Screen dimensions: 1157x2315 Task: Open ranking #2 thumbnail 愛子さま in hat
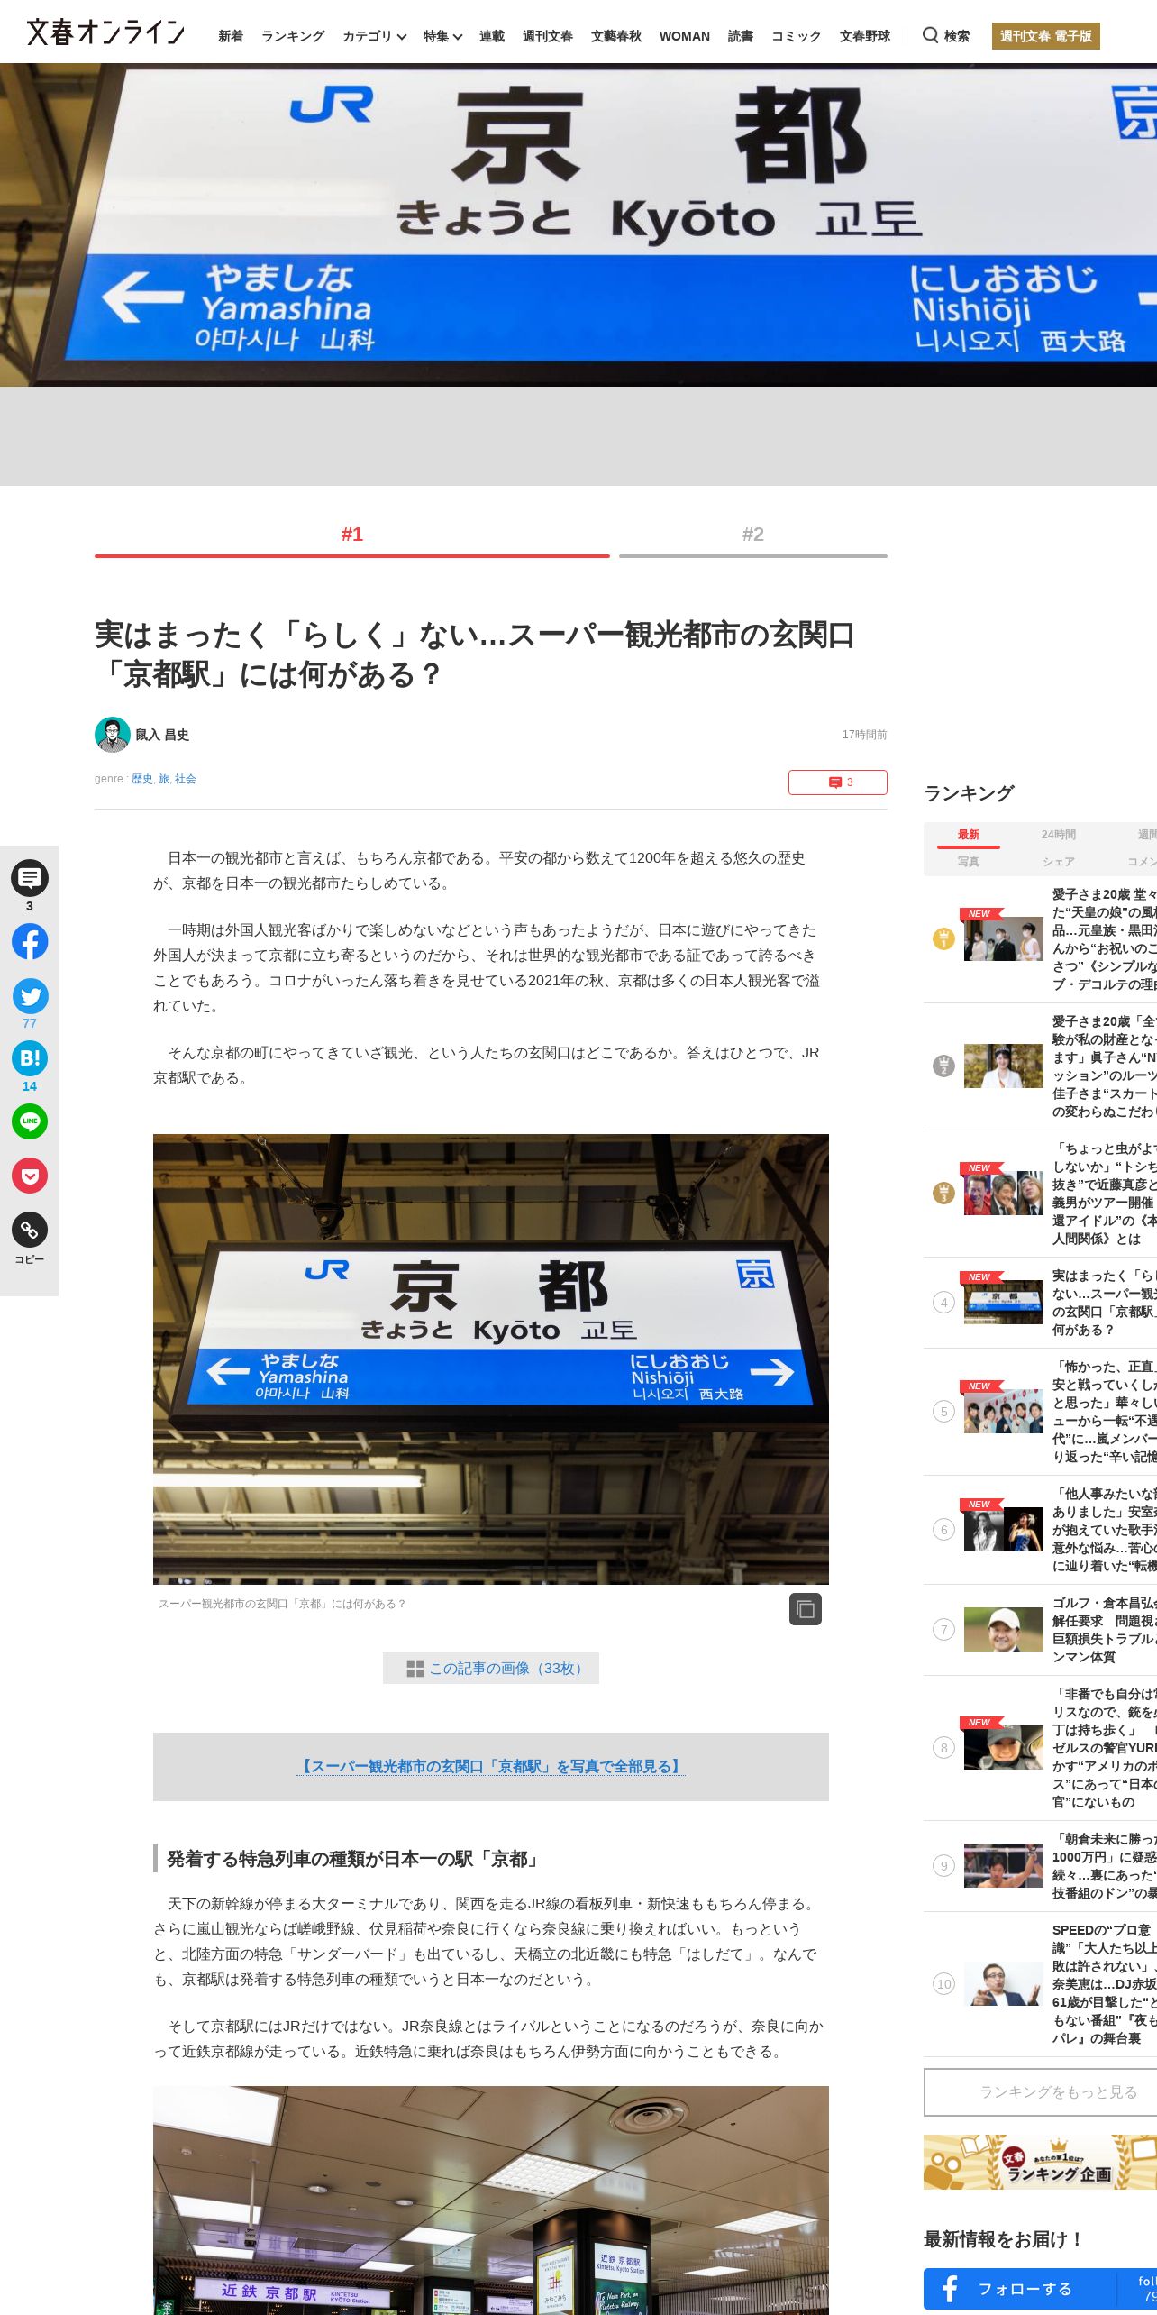pos(1004,1066)
